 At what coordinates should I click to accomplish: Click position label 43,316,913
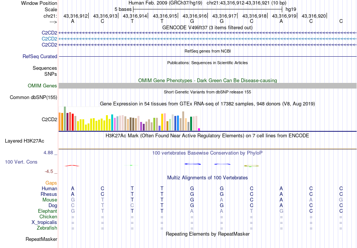105,16
